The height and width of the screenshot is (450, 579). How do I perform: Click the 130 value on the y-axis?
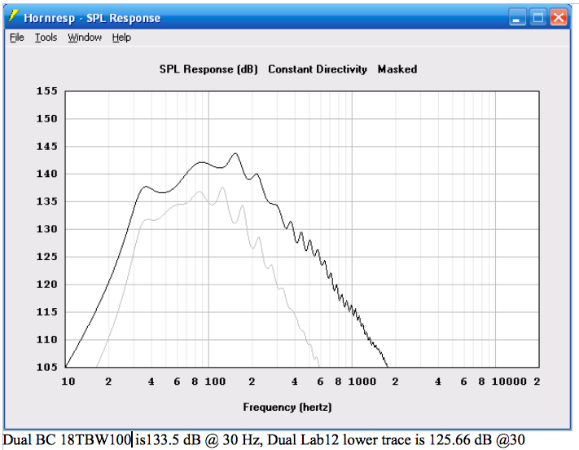pyautogui.click(x=47, y=229)
